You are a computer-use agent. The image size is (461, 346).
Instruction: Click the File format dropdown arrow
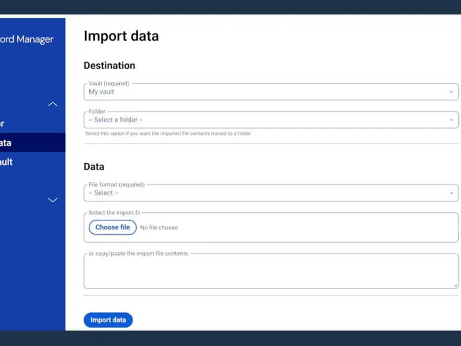[x=451, y=193]
